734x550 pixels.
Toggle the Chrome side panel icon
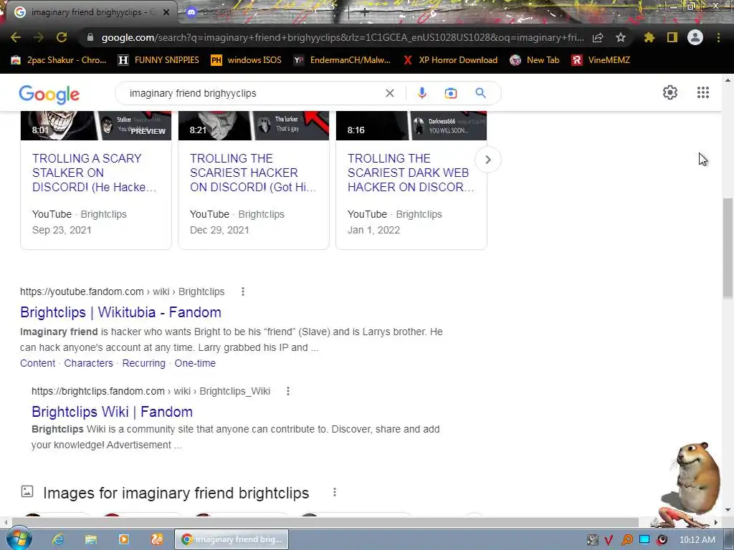[x=672, y=37]
